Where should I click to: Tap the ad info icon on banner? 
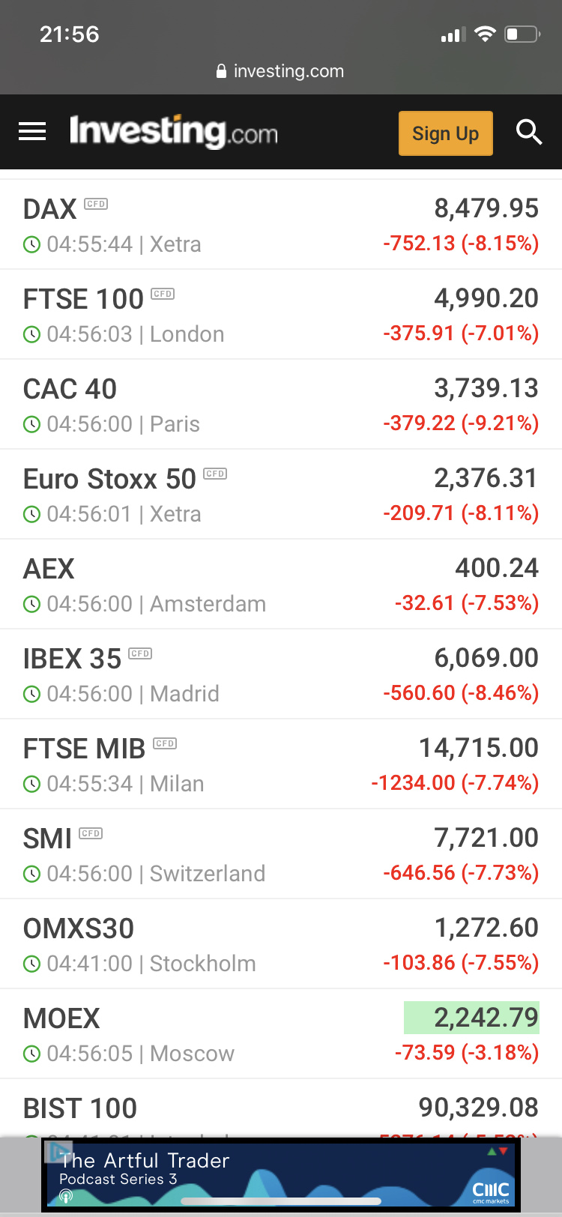(x=58, y=1152)
